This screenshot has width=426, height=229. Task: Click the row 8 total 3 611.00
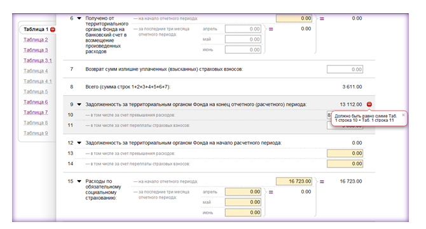coord(352,87)
